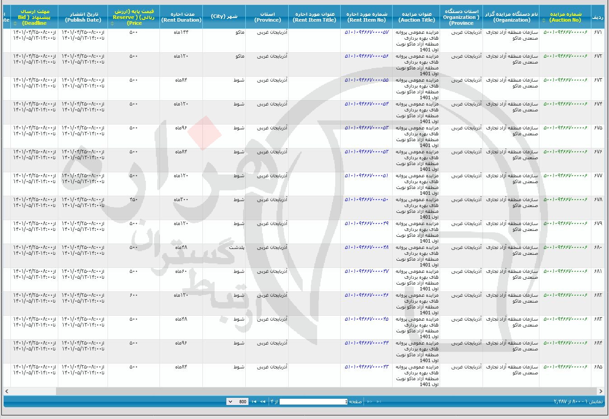609x419 pixels.
Task: Open the 800 rows-per-page dropdown
Action: pos(237,401)
